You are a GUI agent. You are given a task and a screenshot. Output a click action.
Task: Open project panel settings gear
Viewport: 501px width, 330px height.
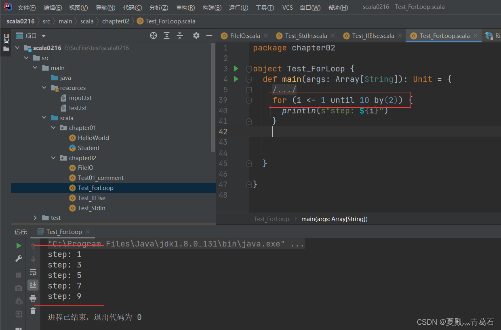(x=196, y=36)
